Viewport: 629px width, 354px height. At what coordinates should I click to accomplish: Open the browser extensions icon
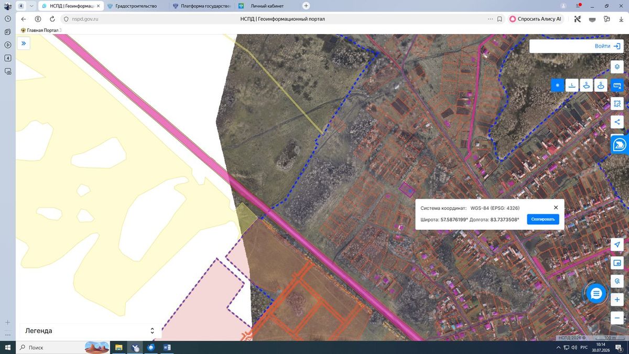(607, 19)
